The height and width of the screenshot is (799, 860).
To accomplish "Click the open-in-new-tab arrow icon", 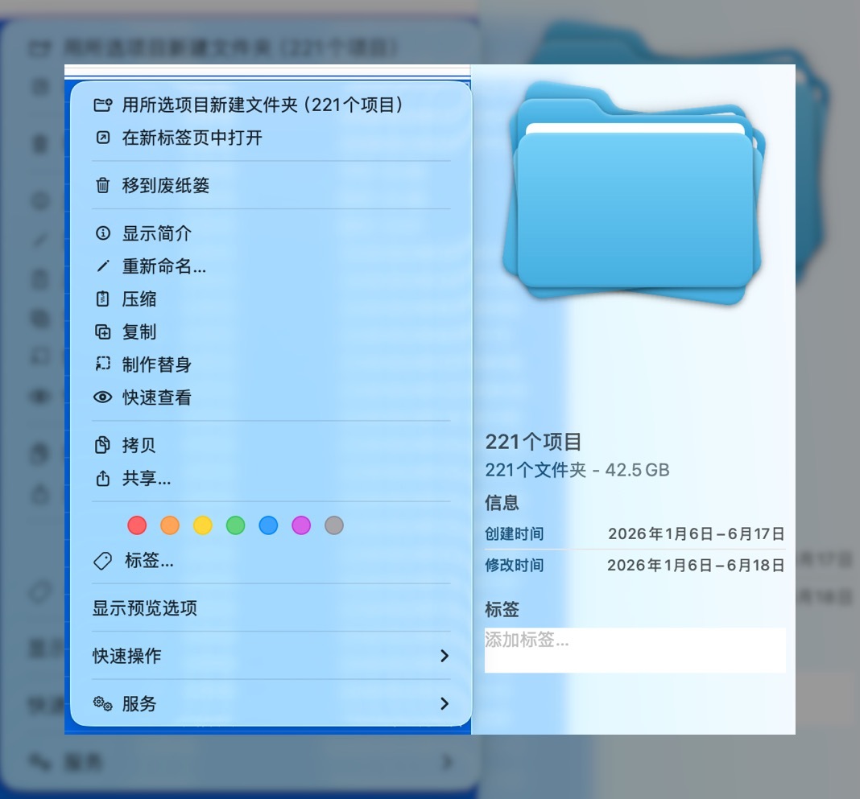I will [x=102, y=138].
